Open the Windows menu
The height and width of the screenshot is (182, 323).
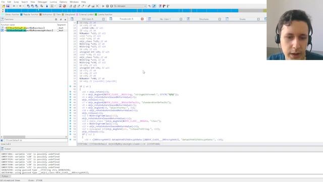(x=74, y=2)
